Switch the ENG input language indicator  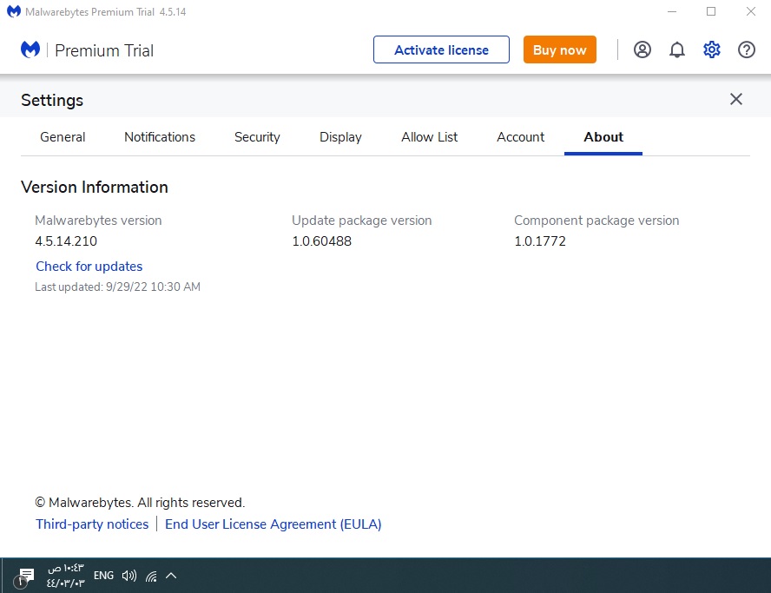click(103, 576)
